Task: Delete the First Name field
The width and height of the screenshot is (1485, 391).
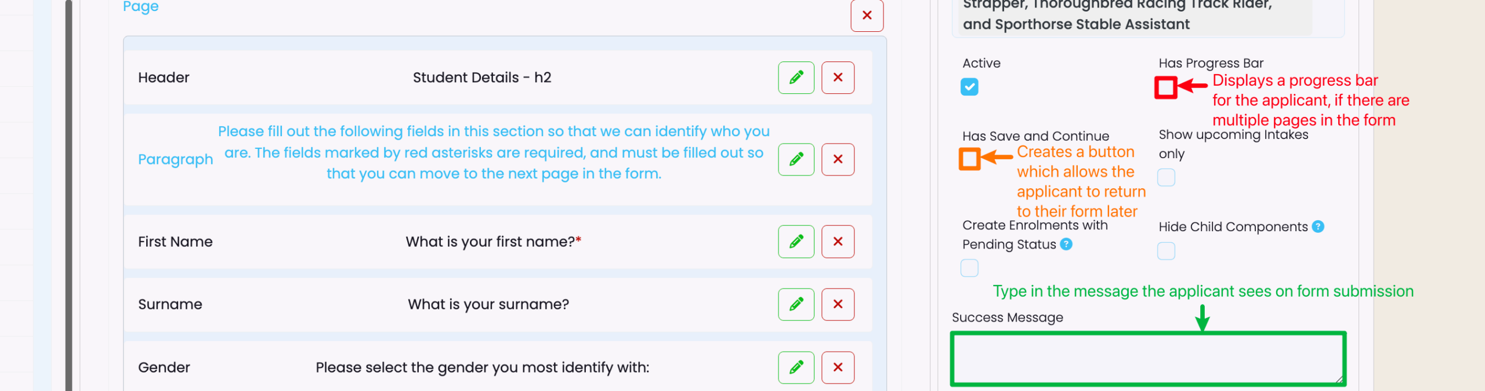Action: pyautogui.click(x=838, y=242)
